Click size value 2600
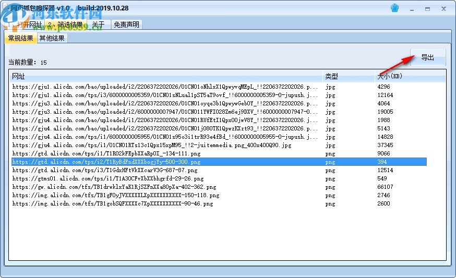The height and width of the screenshot is (278, 456). [x=383, y=203]
